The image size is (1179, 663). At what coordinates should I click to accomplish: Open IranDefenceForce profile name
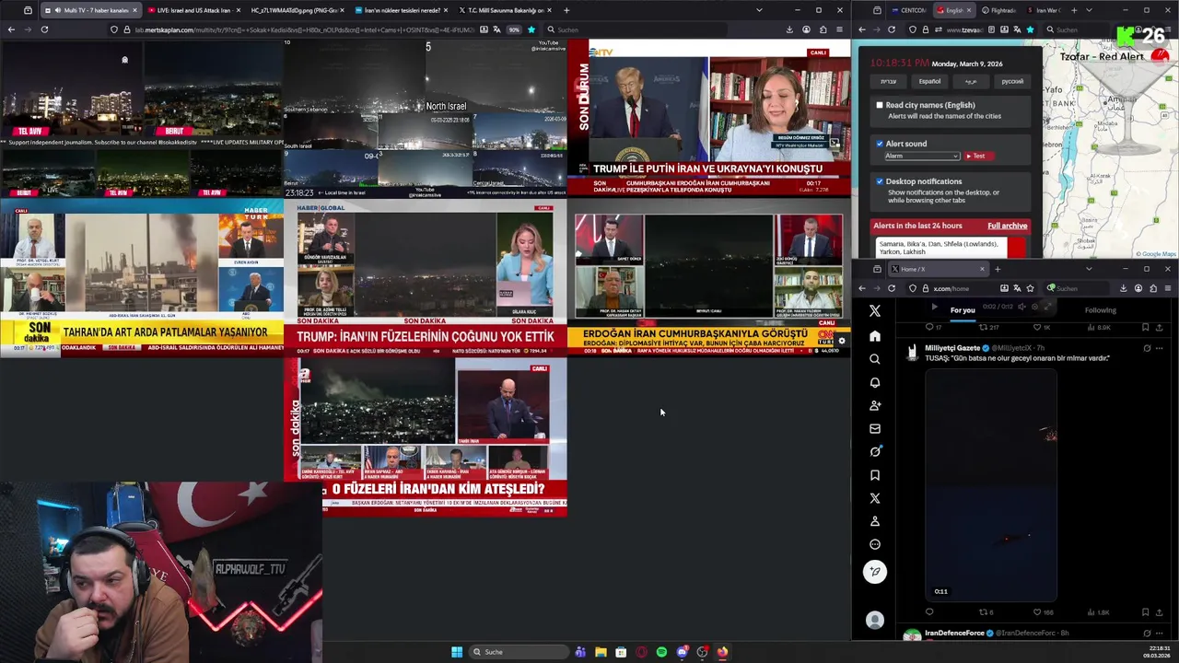tap(954, 634)
